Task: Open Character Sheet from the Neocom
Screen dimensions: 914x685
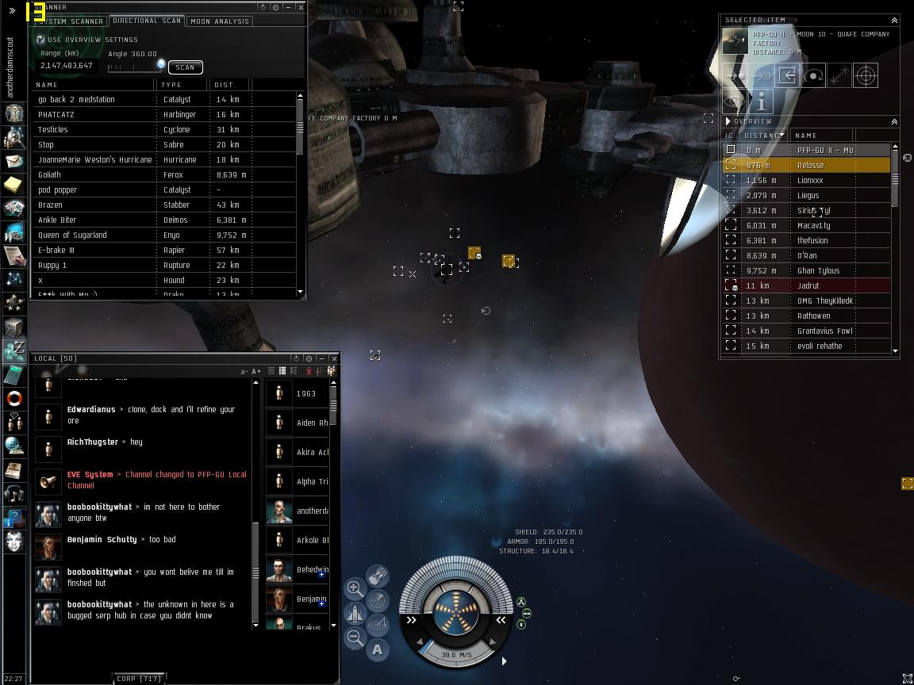Action: (14, 113)
